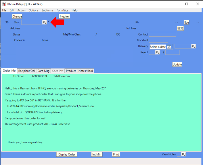This screenshot has width=203, height=165.
Task: Focus the input field right of Delivery date
Action: (183, 46)
